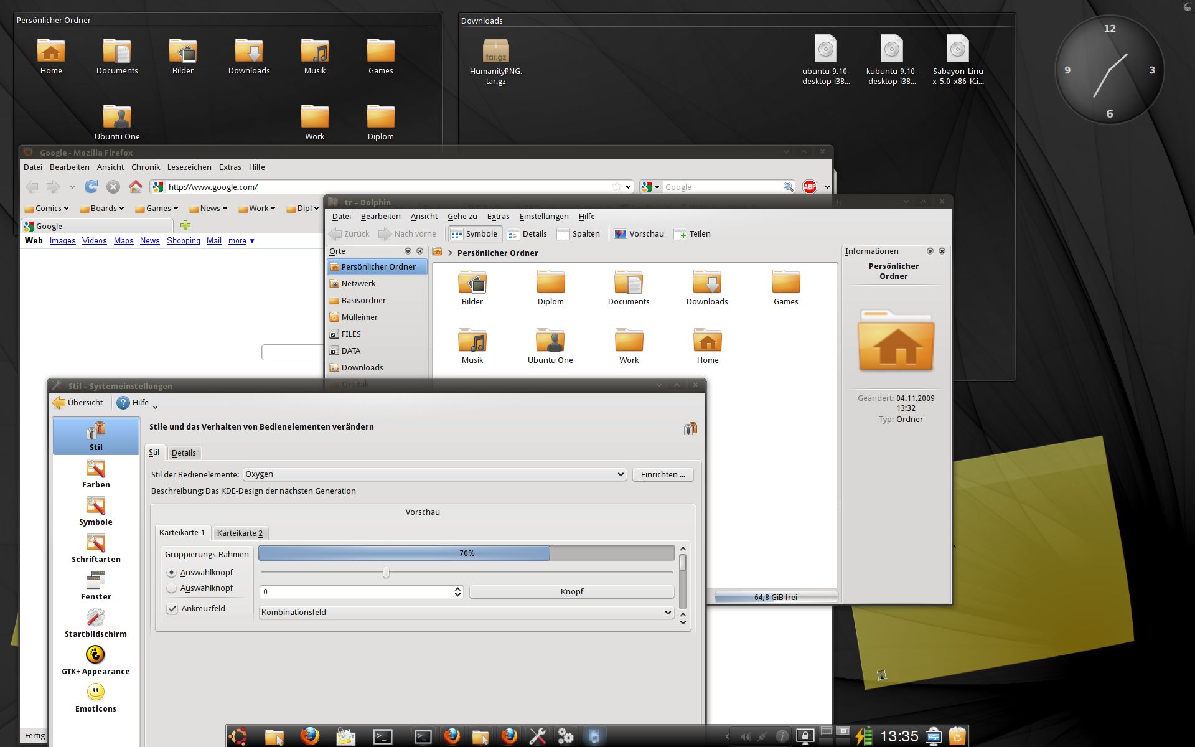Toggle Details view mode in Dolphin

point(527,234)
